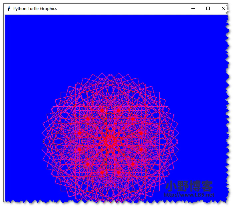Click the "Python Turtle Graphics" title text
This screenshot has height=209, width=235.
35,9
